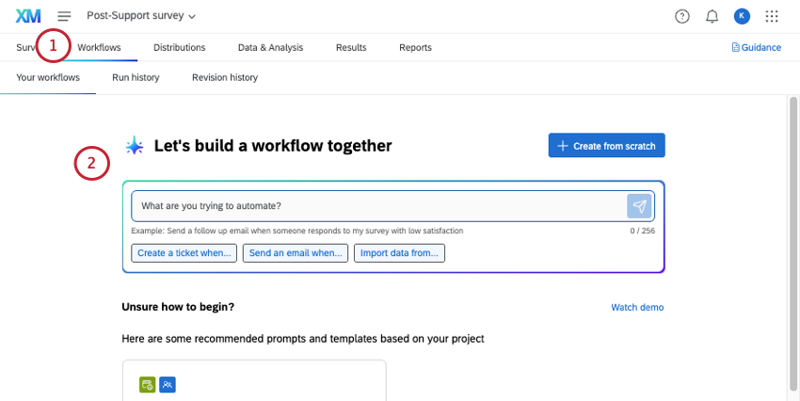800x401 pixels.
Task: Click the send paper plane icon
Action: click(639, 206)
